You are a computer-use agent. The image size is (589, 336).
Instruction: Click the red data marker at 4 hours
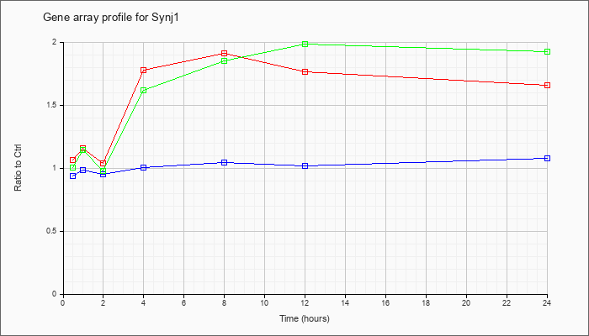coord(144,70)
